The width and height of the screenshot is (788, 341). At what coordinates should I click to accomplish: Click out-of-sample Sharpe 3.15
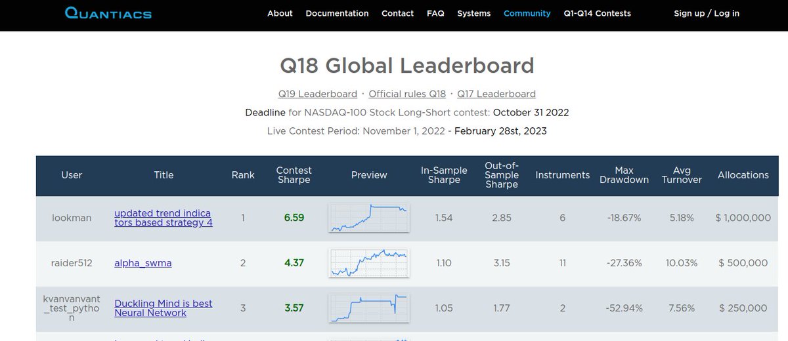pos(502,263)
